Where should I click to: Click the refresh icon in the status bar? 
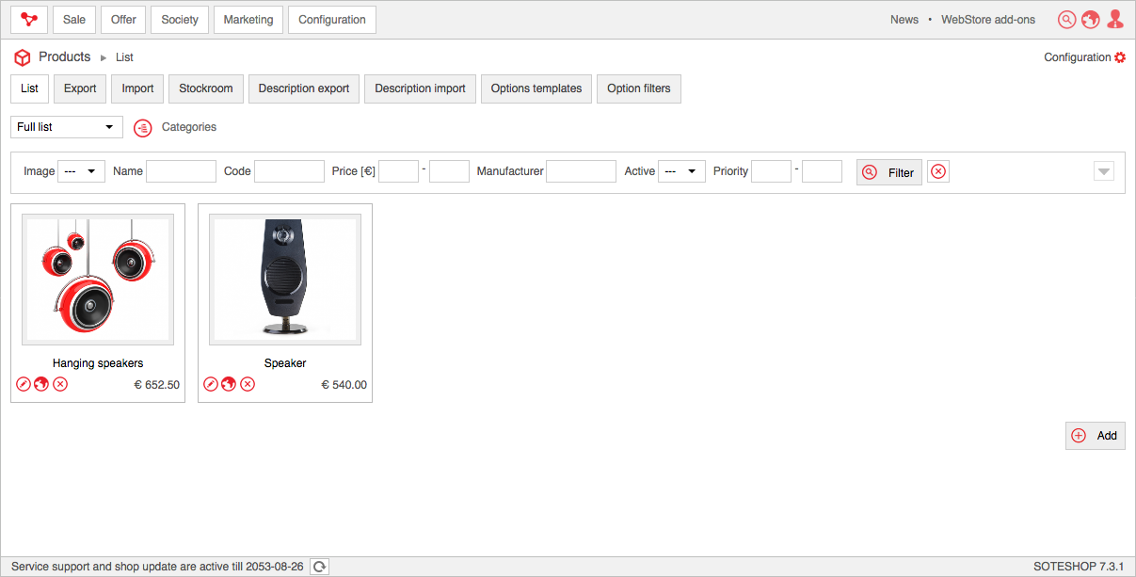click(320, 567)
